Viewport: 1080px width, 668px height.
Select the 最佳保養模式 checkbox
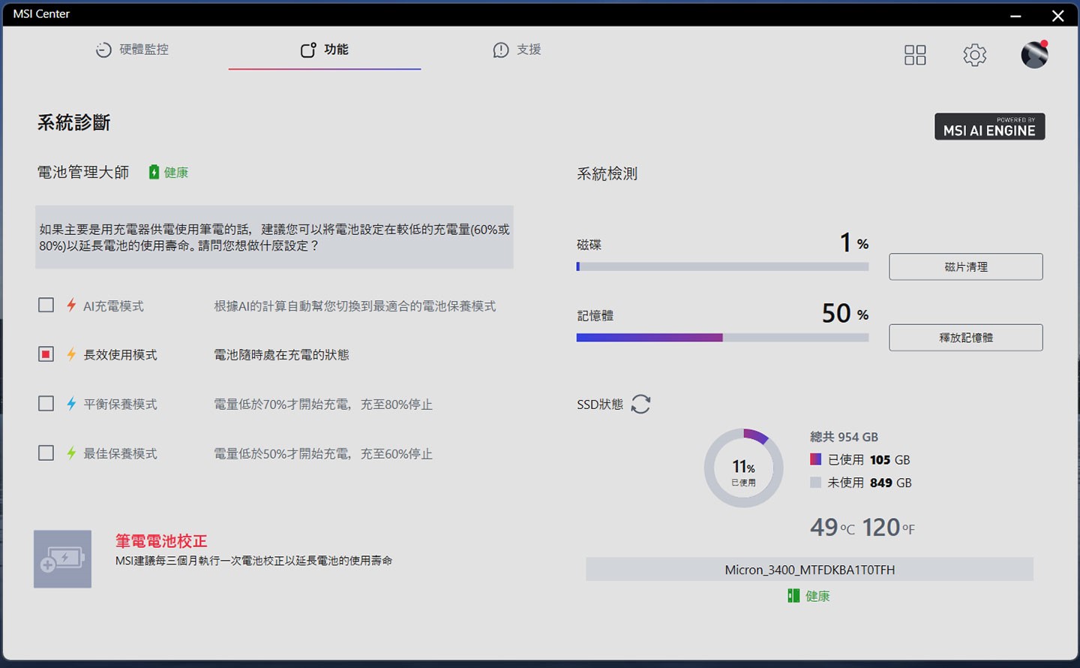(46, 453)
